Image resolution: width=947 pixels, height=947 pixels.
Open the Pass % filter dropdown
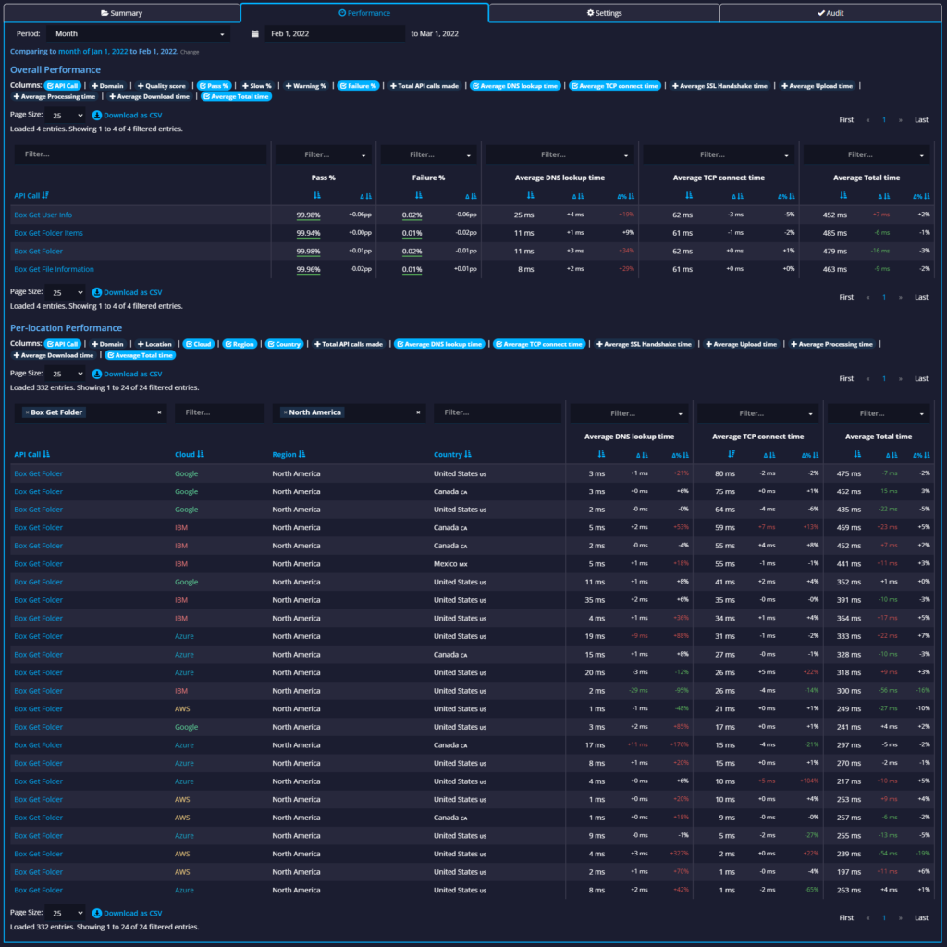tap(323, 154)
